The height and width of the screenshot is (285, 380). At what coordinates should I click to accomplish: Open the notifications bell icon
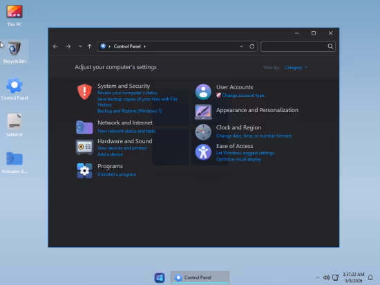coord(370,277)
